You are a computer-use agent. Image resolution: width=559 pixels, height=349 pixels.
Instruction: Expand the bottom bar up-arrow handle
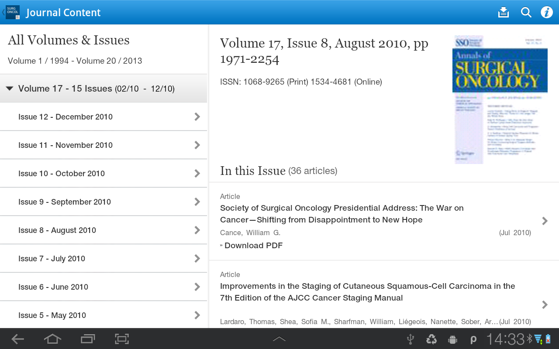coord(279,339)
